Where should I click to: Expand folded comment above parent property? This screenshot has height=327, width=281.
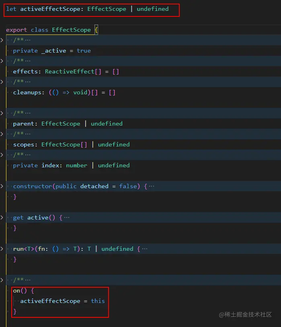pyautogui.click(x=2, y=113)
